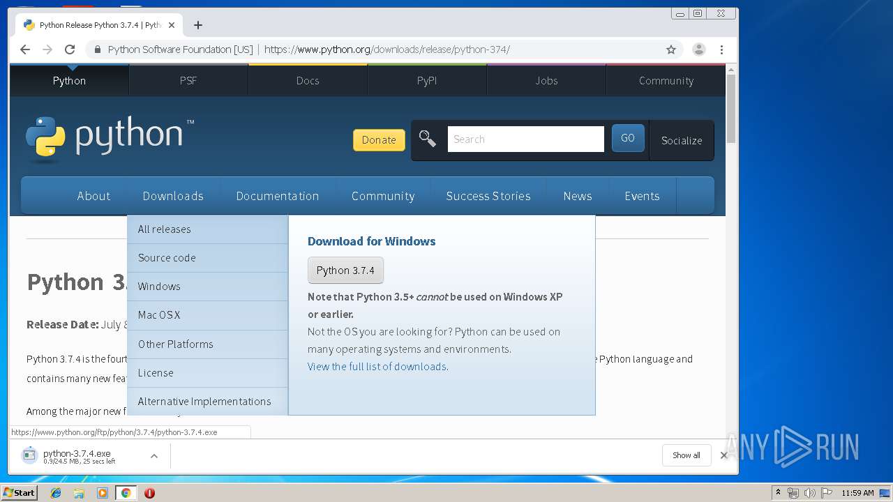
Task: Choose Windows from Downloads submenu
Action: [207, 286]
